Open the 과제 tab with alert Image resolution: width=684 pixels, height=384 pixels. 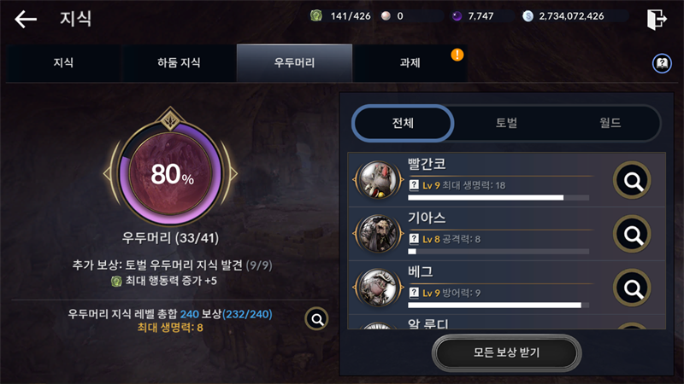pyautogui.click(x=410, y=62)
